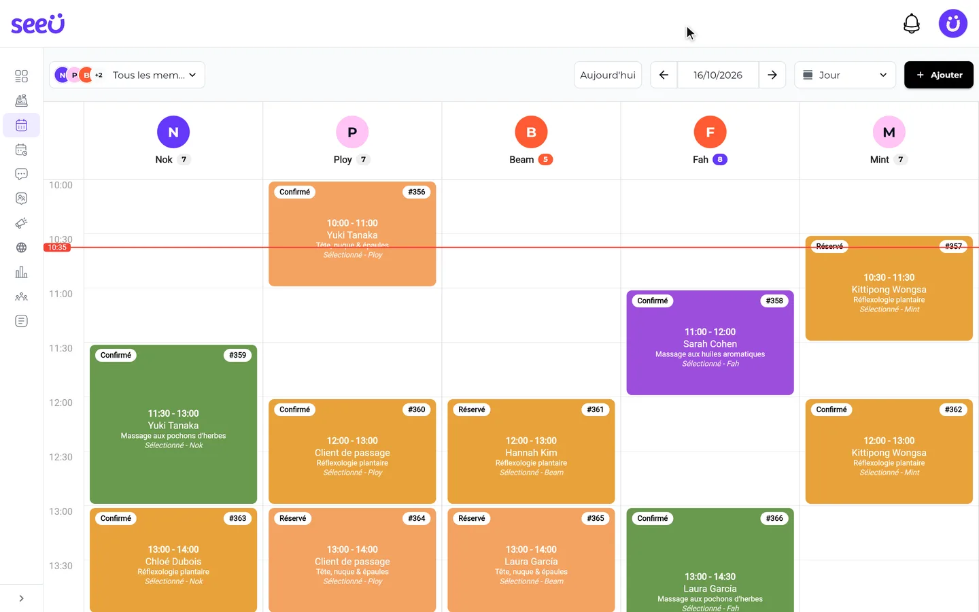
Task: Open the notifications bell
Action: point(912,24)
